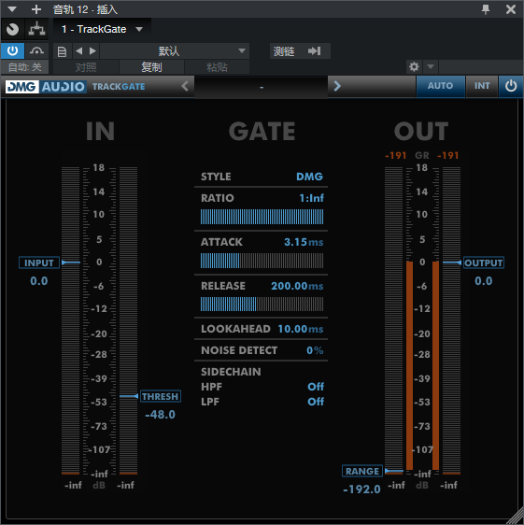Click the NOISE DETECT value 0%
This screenshot has height=525, width=524.
[x=315, y=350]
